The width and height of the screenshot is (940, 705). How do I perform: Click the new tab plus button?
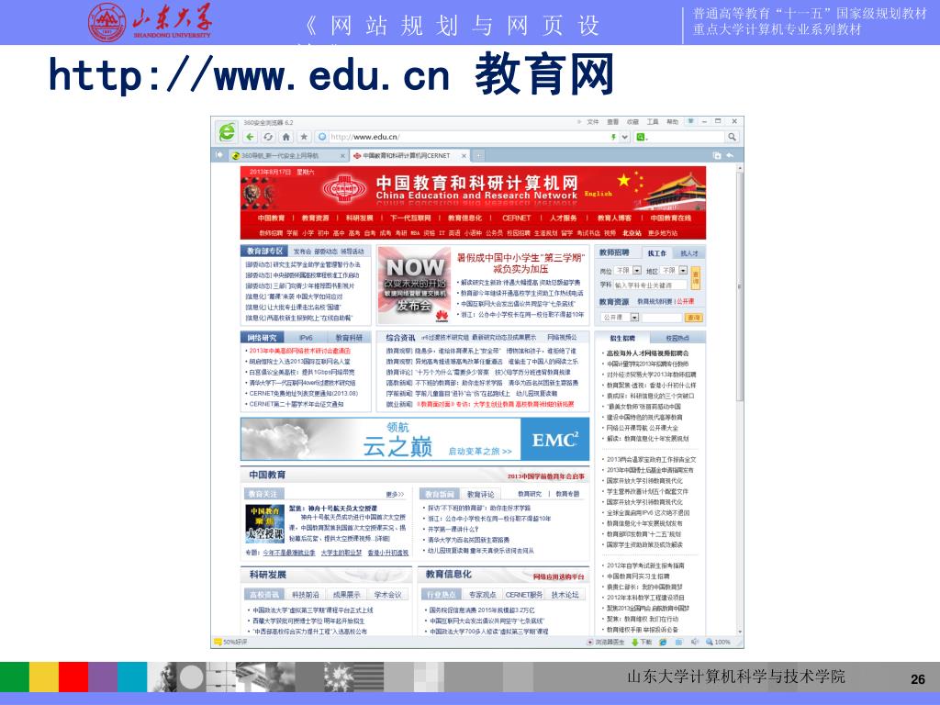tap(478, 155)
